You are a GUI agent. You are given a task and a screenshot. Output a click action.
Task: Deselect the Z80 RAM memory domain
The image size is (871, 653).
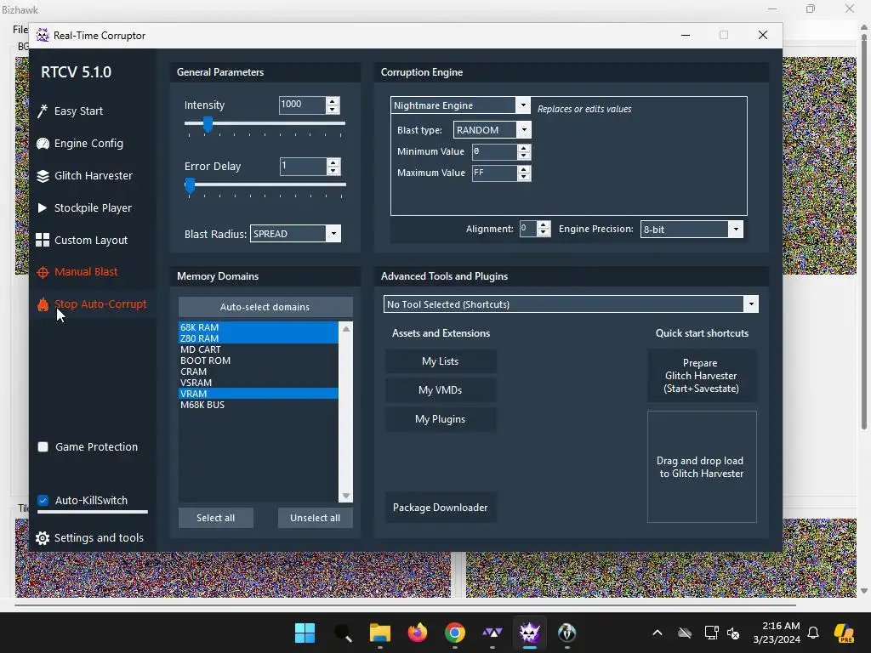(259, 338)
